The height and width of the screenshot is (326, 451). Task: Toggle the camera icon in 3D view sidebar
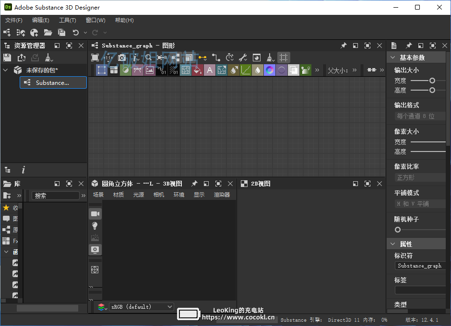(x=95, y=214)
